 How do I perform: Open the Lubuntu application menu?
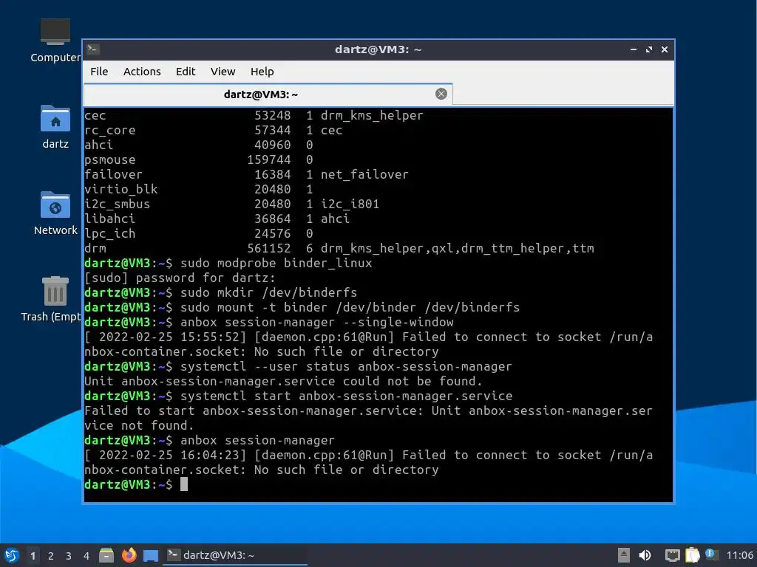(12, 555)
